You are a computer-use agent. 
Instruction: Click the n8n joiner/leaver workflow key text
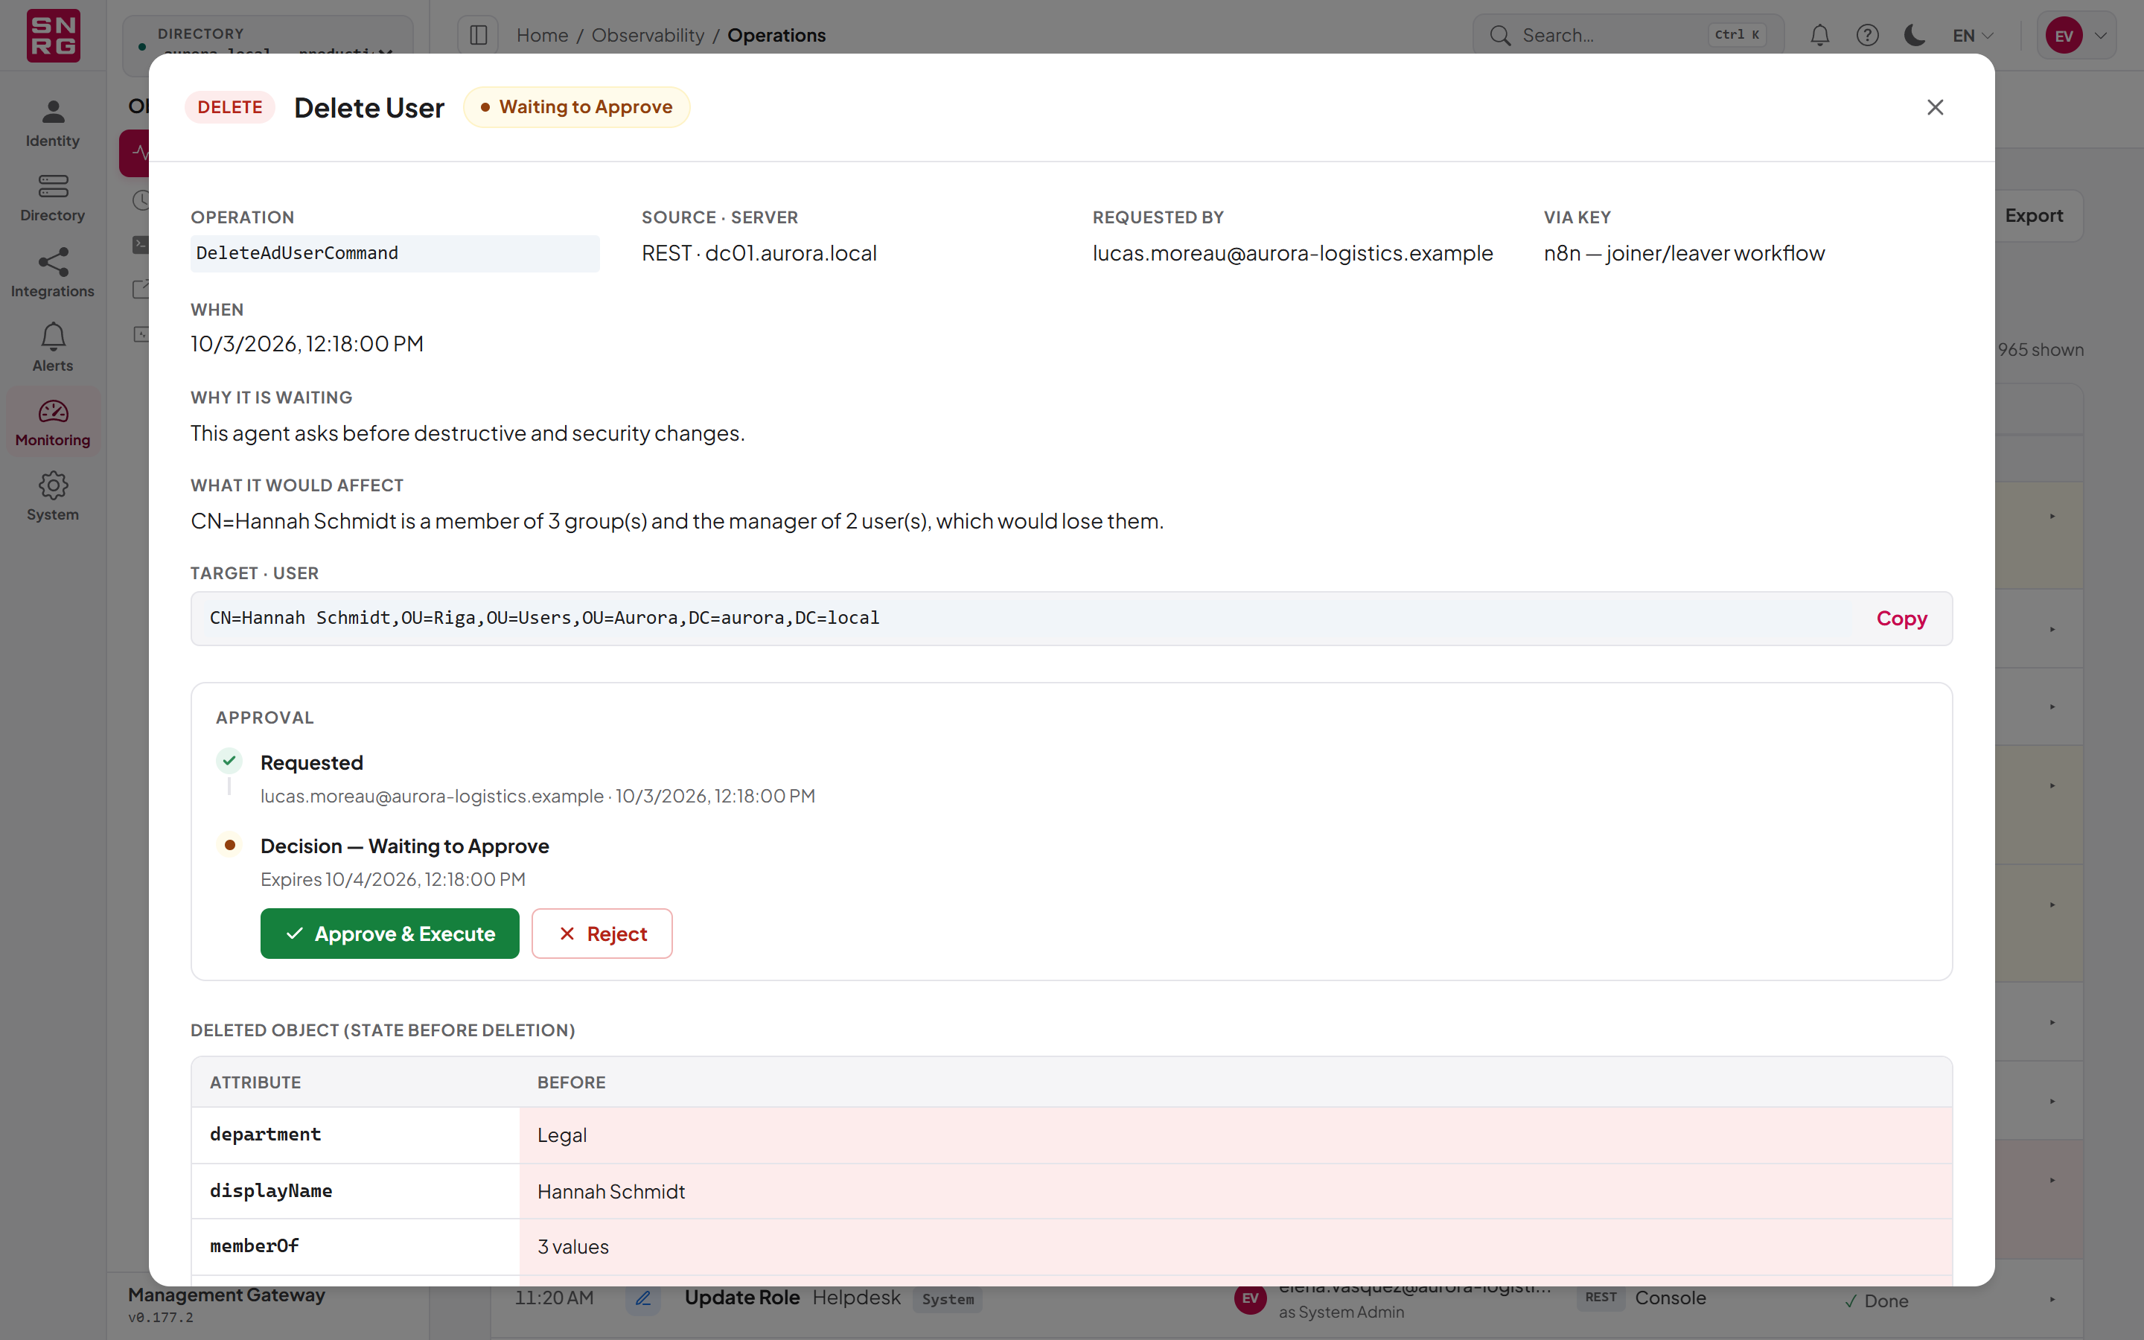tap(1684, 253)
